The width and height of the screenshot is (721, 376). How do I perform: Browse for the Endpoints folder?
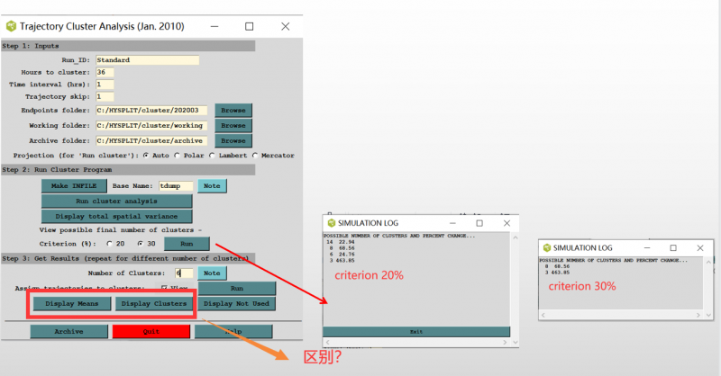click(x=233, y=111)
